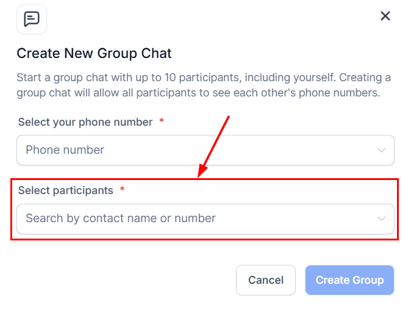Expand participants list via its chevron arrow

[x=382, y=218]
